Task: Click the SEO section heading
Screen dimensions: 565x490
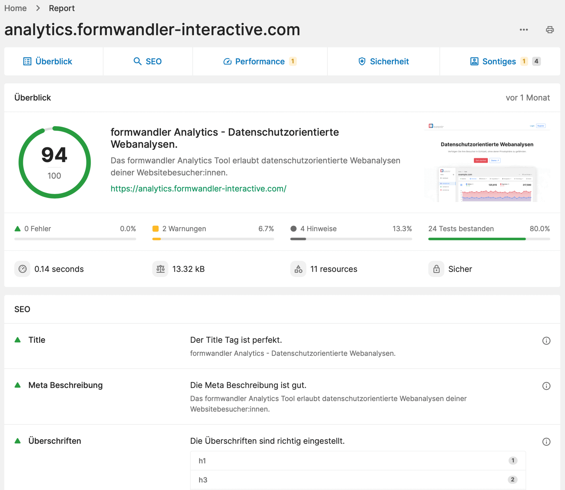Action: pyautogui.click(x=22, y=309)
